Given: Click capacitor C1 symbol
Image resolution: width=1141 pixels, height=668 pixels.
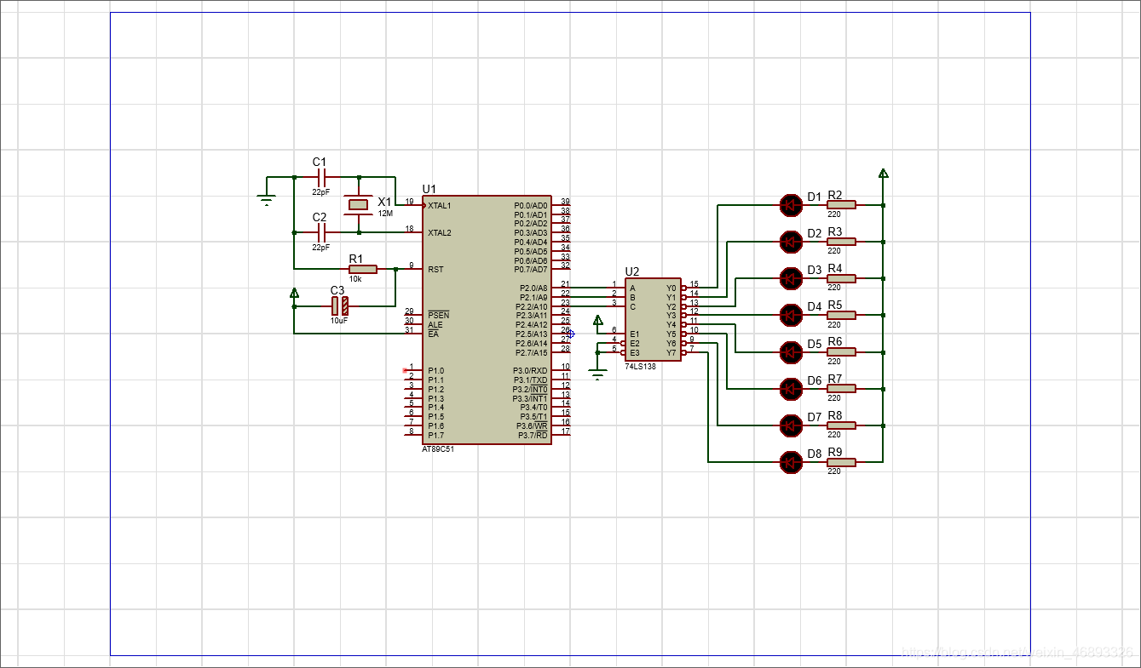Looking at the screenshot, I should point(321,178).
